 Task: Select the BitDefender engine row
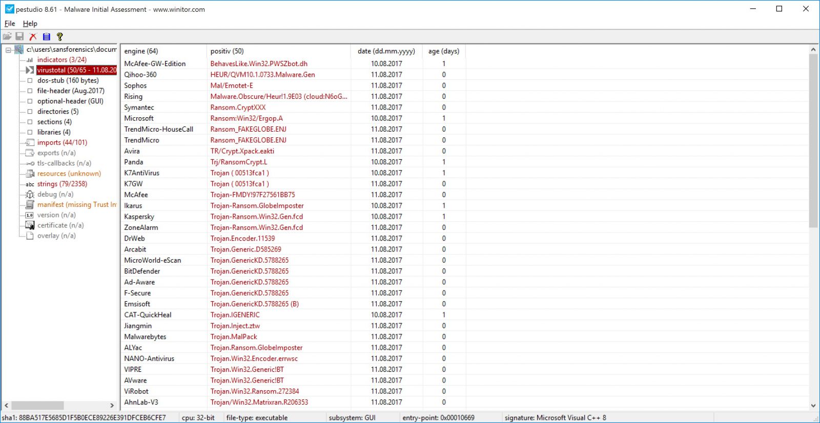coord(293,271)
